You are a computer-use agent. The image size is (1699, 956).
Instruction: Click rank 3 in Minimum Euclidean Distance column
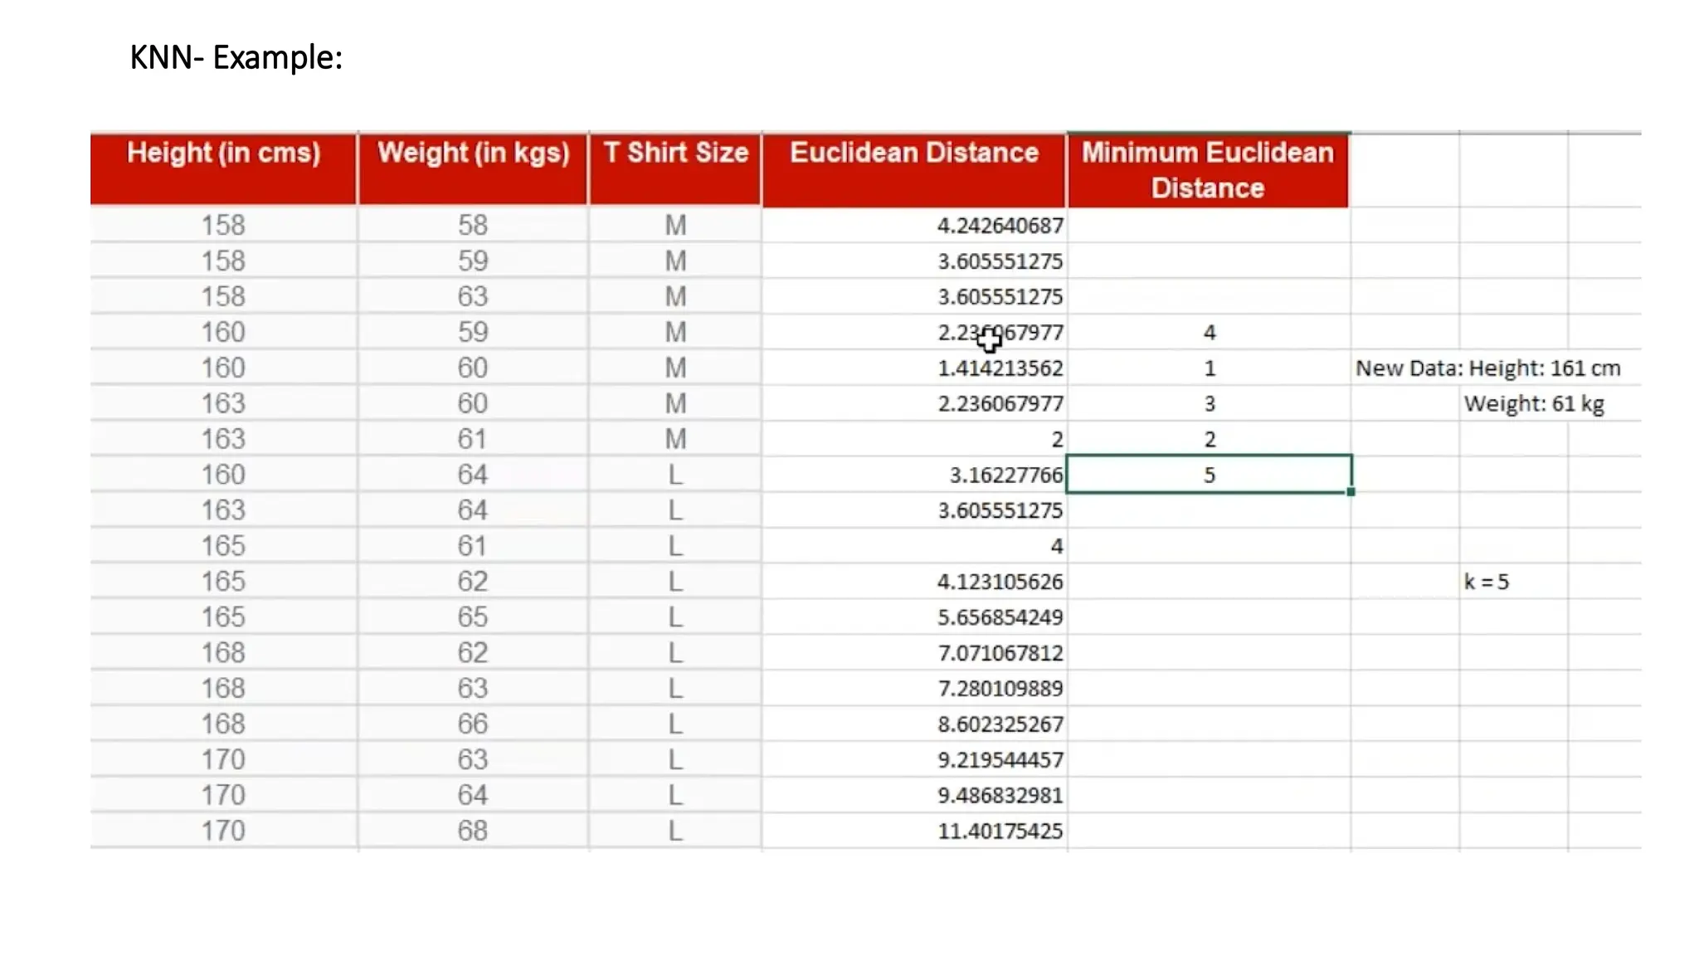(1210, 404)
